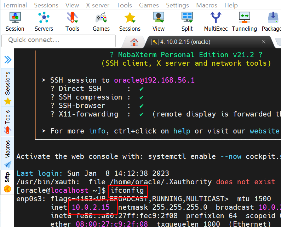Open the Sftp sidebar tab

click(7, 182)
